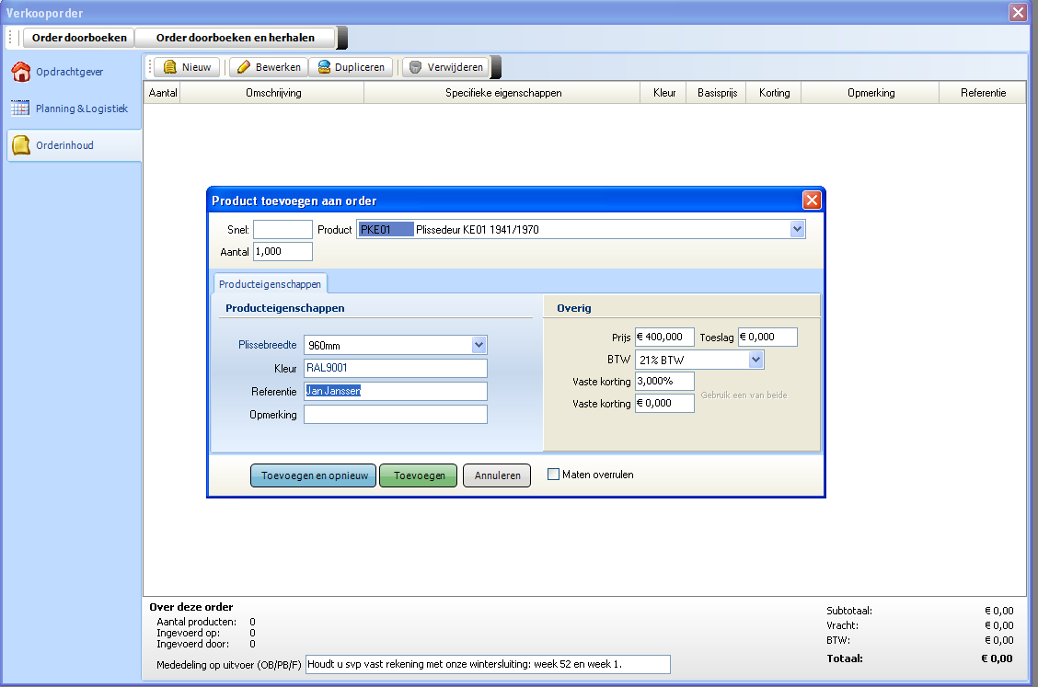Close the Product toevoegen dialog
The image size is (1038, 687).
tap(811, 200)
